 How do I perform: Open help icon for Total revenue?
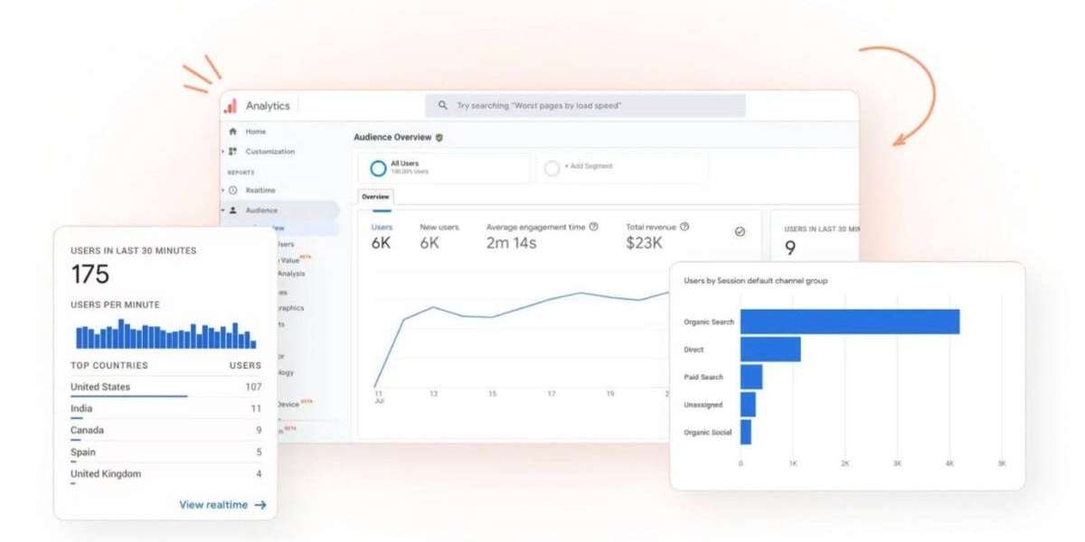tap(684, 227)
